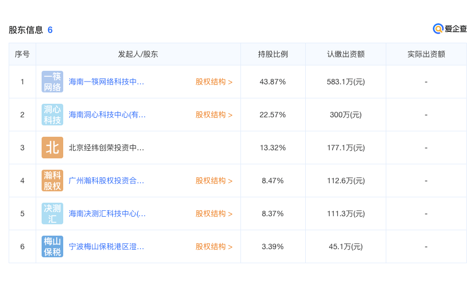Click the 洞心科技 shareholder logo icon
The image size is (476, 287).
[x=52, y=115]
